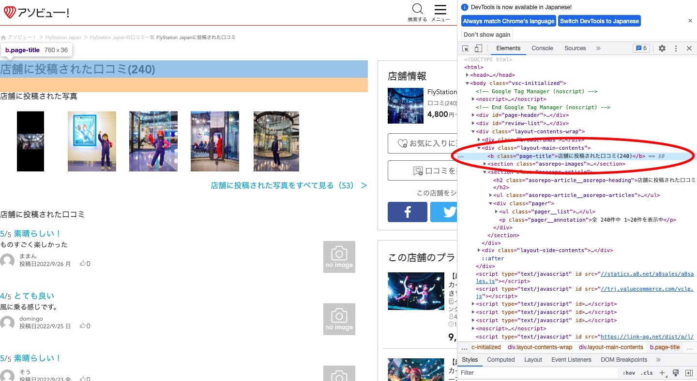Open the hamburger menu icon
697x381 pixels.
pos(440,10)
